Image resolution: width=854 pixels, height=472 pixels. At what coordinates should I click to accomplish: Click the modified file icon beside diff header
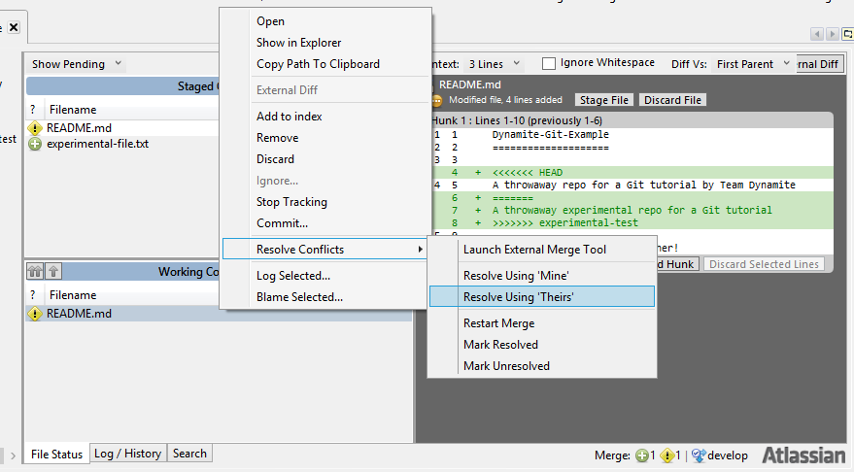(436, 101)
